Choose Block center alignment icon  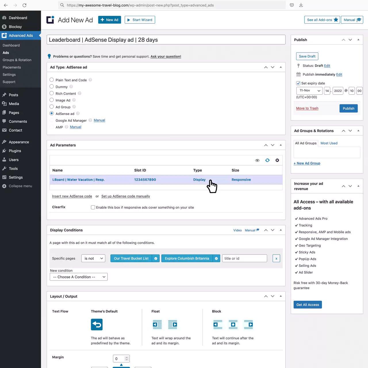tap(233, 325)
